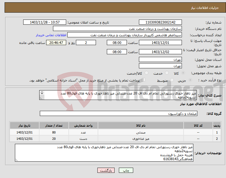Click the announcement date field 1403/11/28 - 10:57
Image resolution: width=226 pixels, height=178 pixels.
point(45,22)
